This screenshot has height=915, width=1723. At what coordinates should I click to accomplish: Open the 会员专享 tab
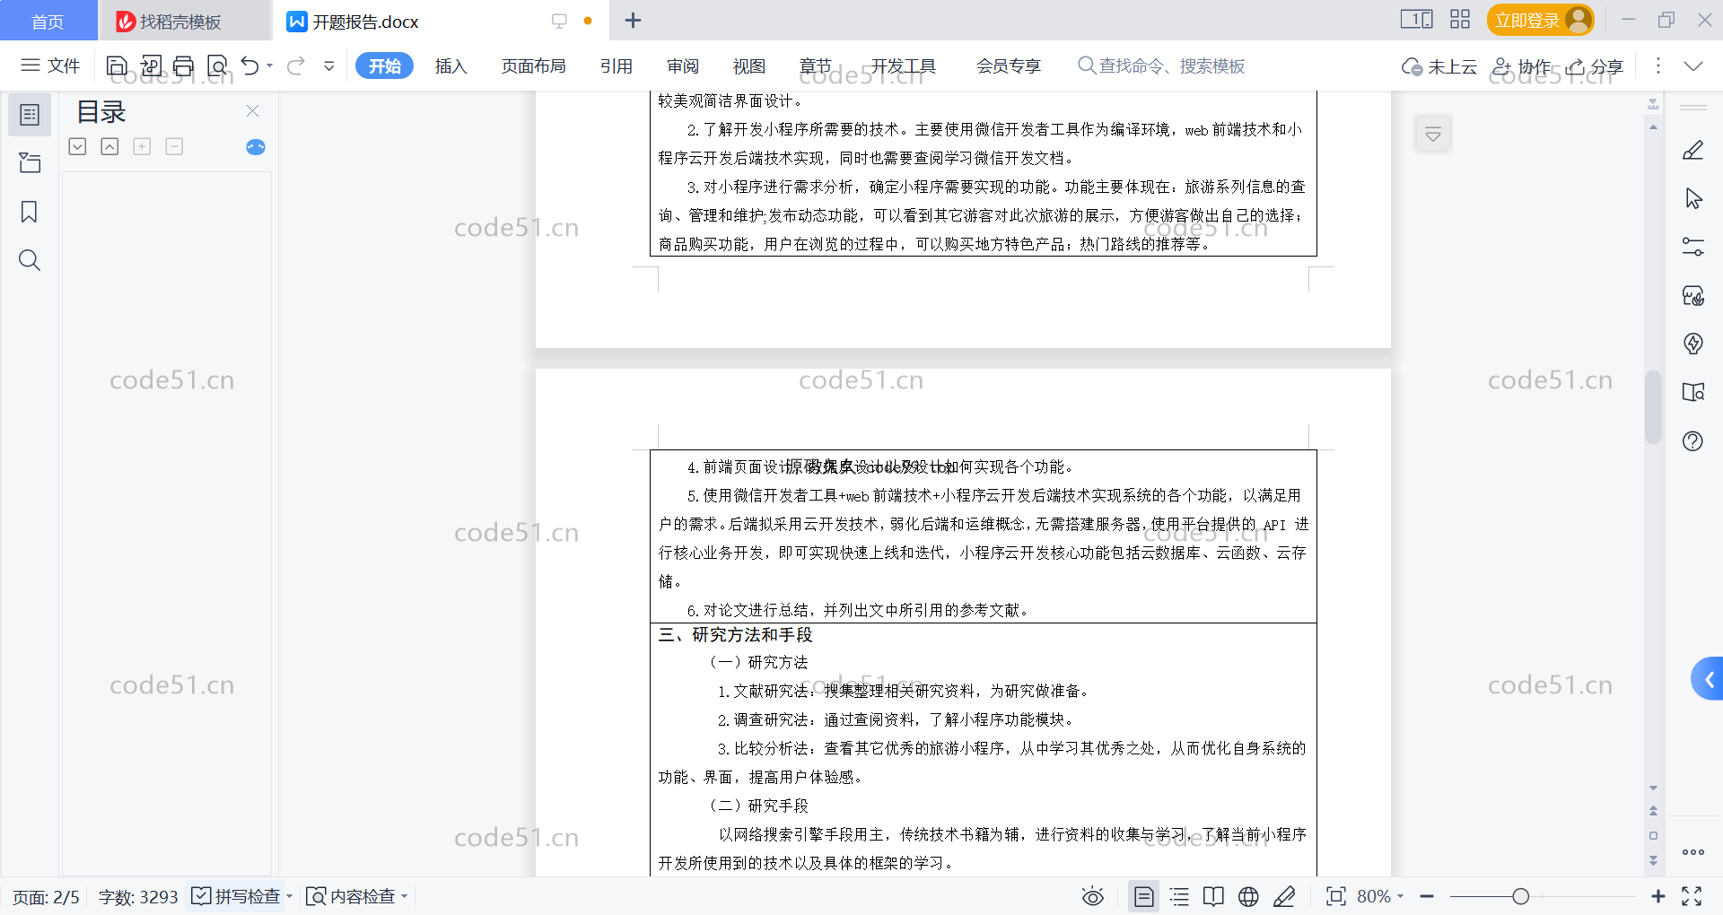click(1008, 65)
